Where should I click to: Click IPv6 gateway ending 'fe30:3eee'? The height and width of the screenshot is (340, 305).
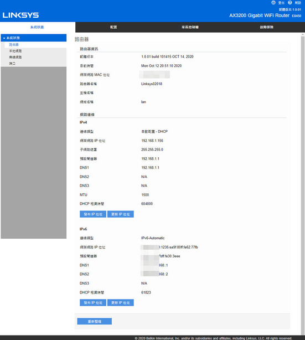(160, 256)
